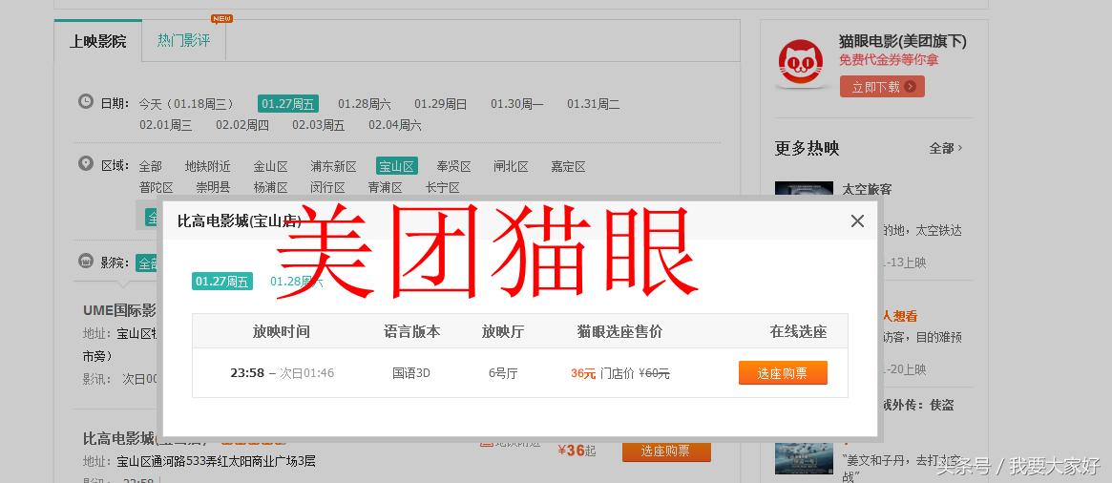Click 选座购票 button in the dialog
This screenshot has height=483, width=1112.
click(x=783, y=373)
